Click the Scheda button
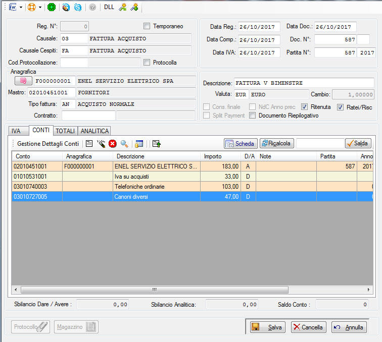The height and width of the screenshot is (342, 382). 241,144
